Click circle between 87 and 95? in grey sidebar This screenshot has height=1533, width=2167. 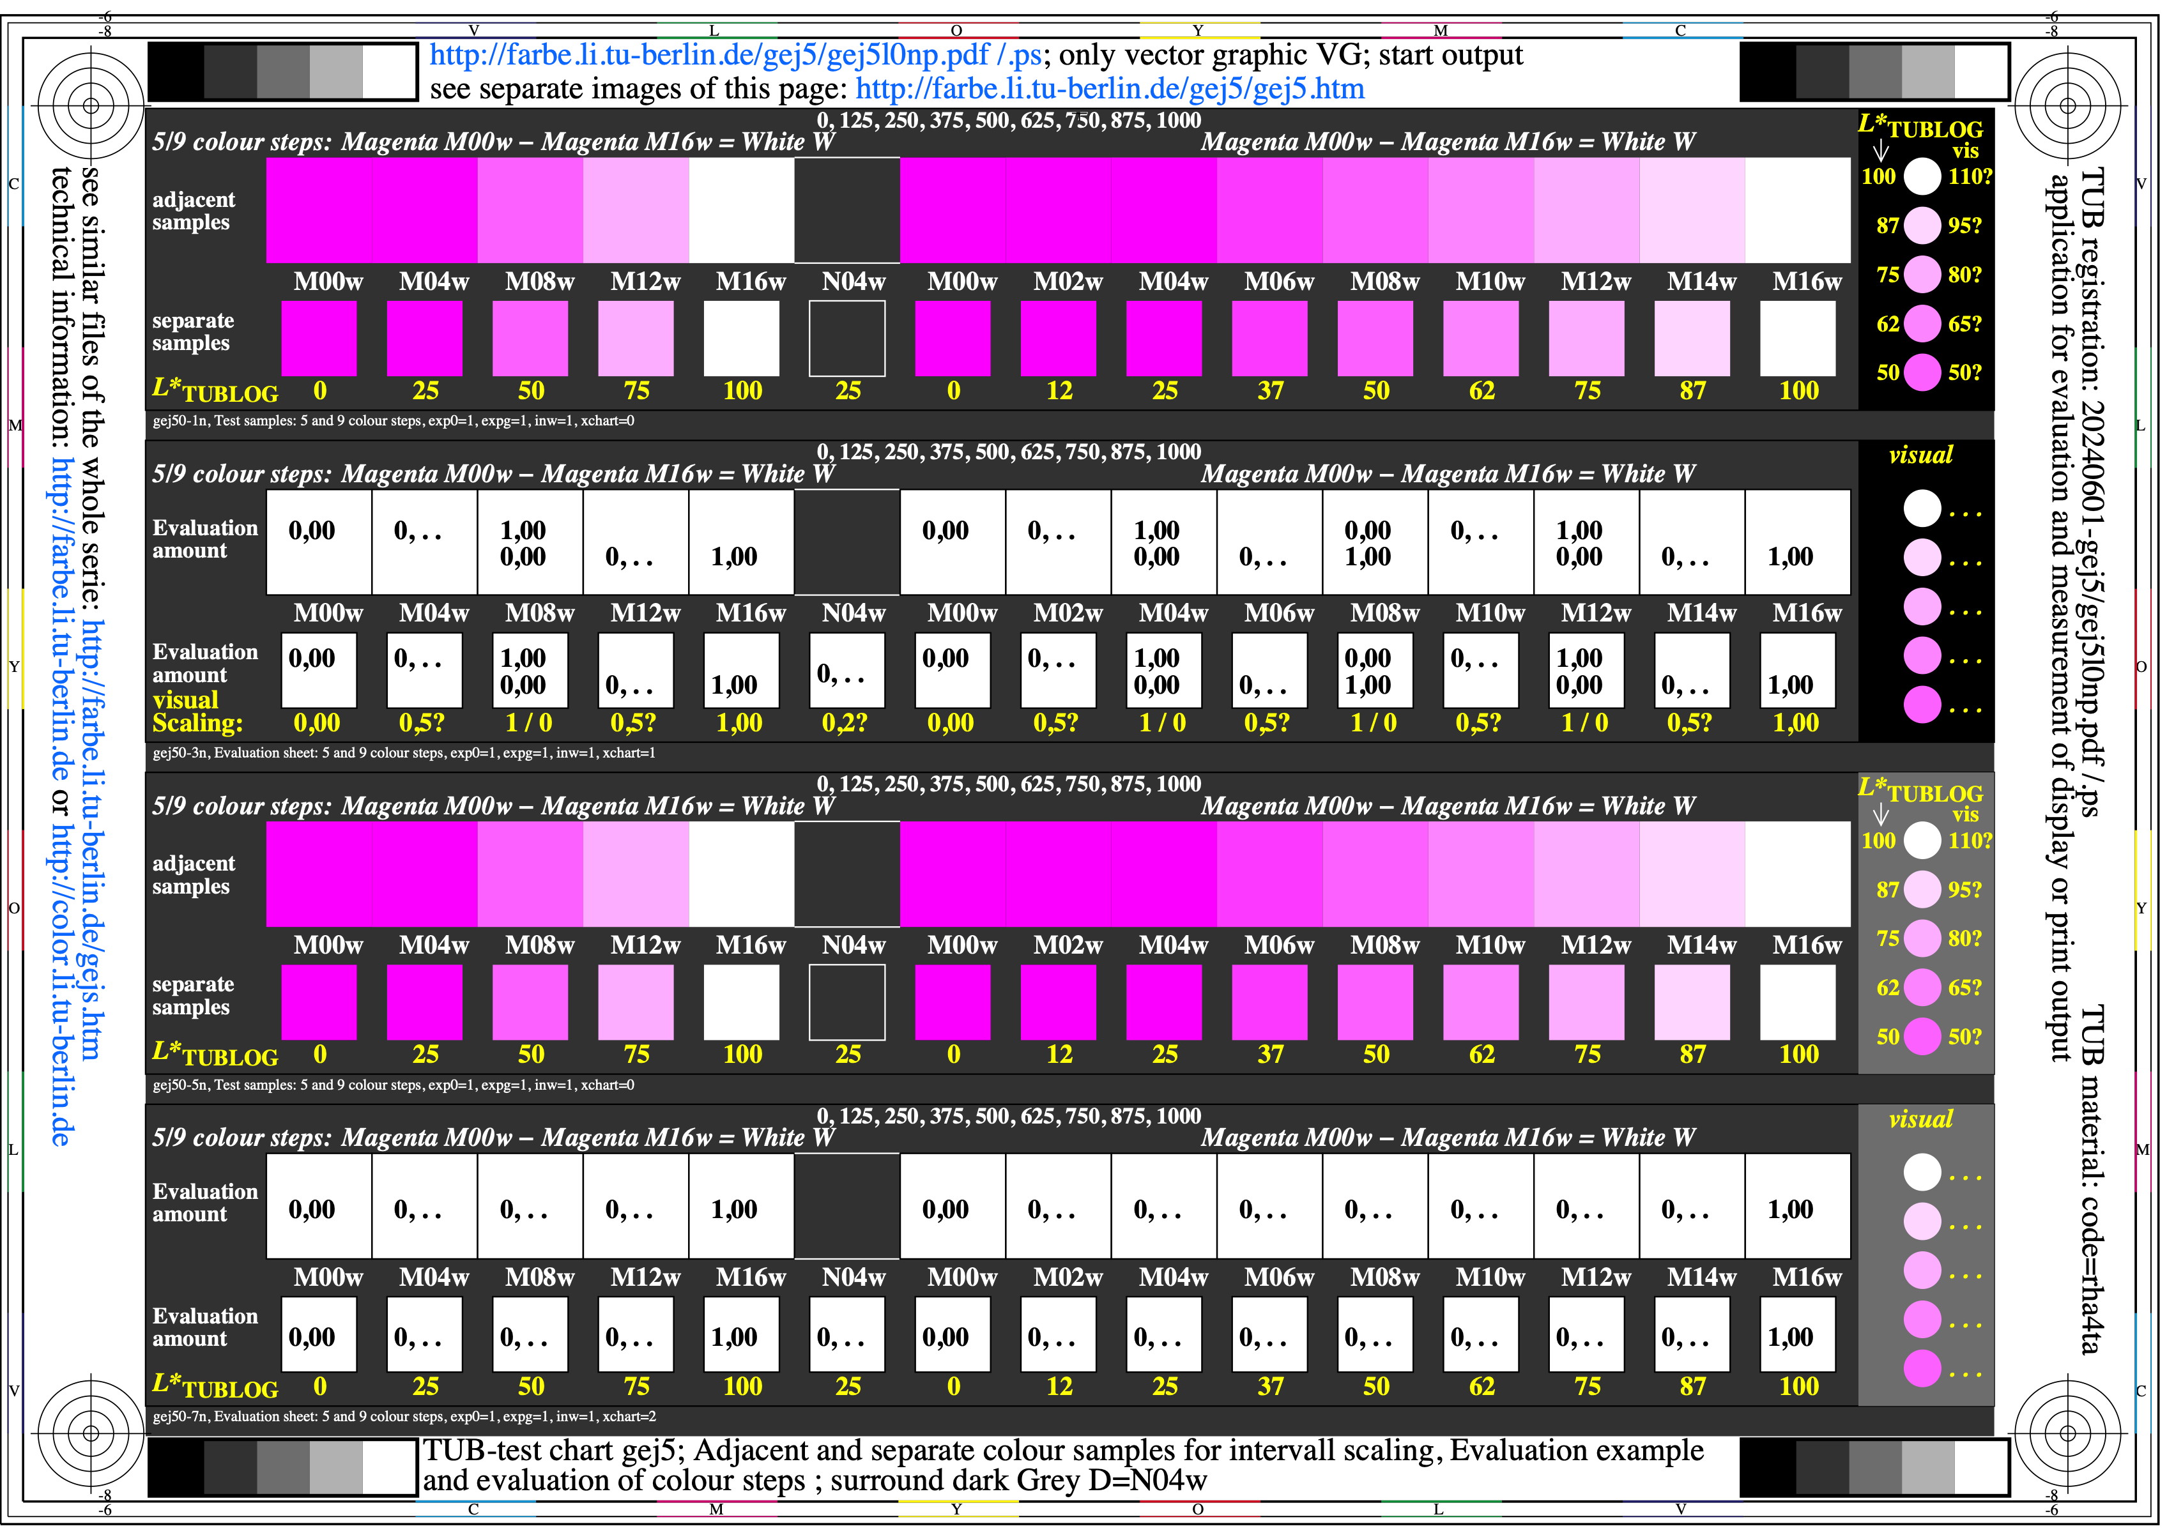[1922, 889]
